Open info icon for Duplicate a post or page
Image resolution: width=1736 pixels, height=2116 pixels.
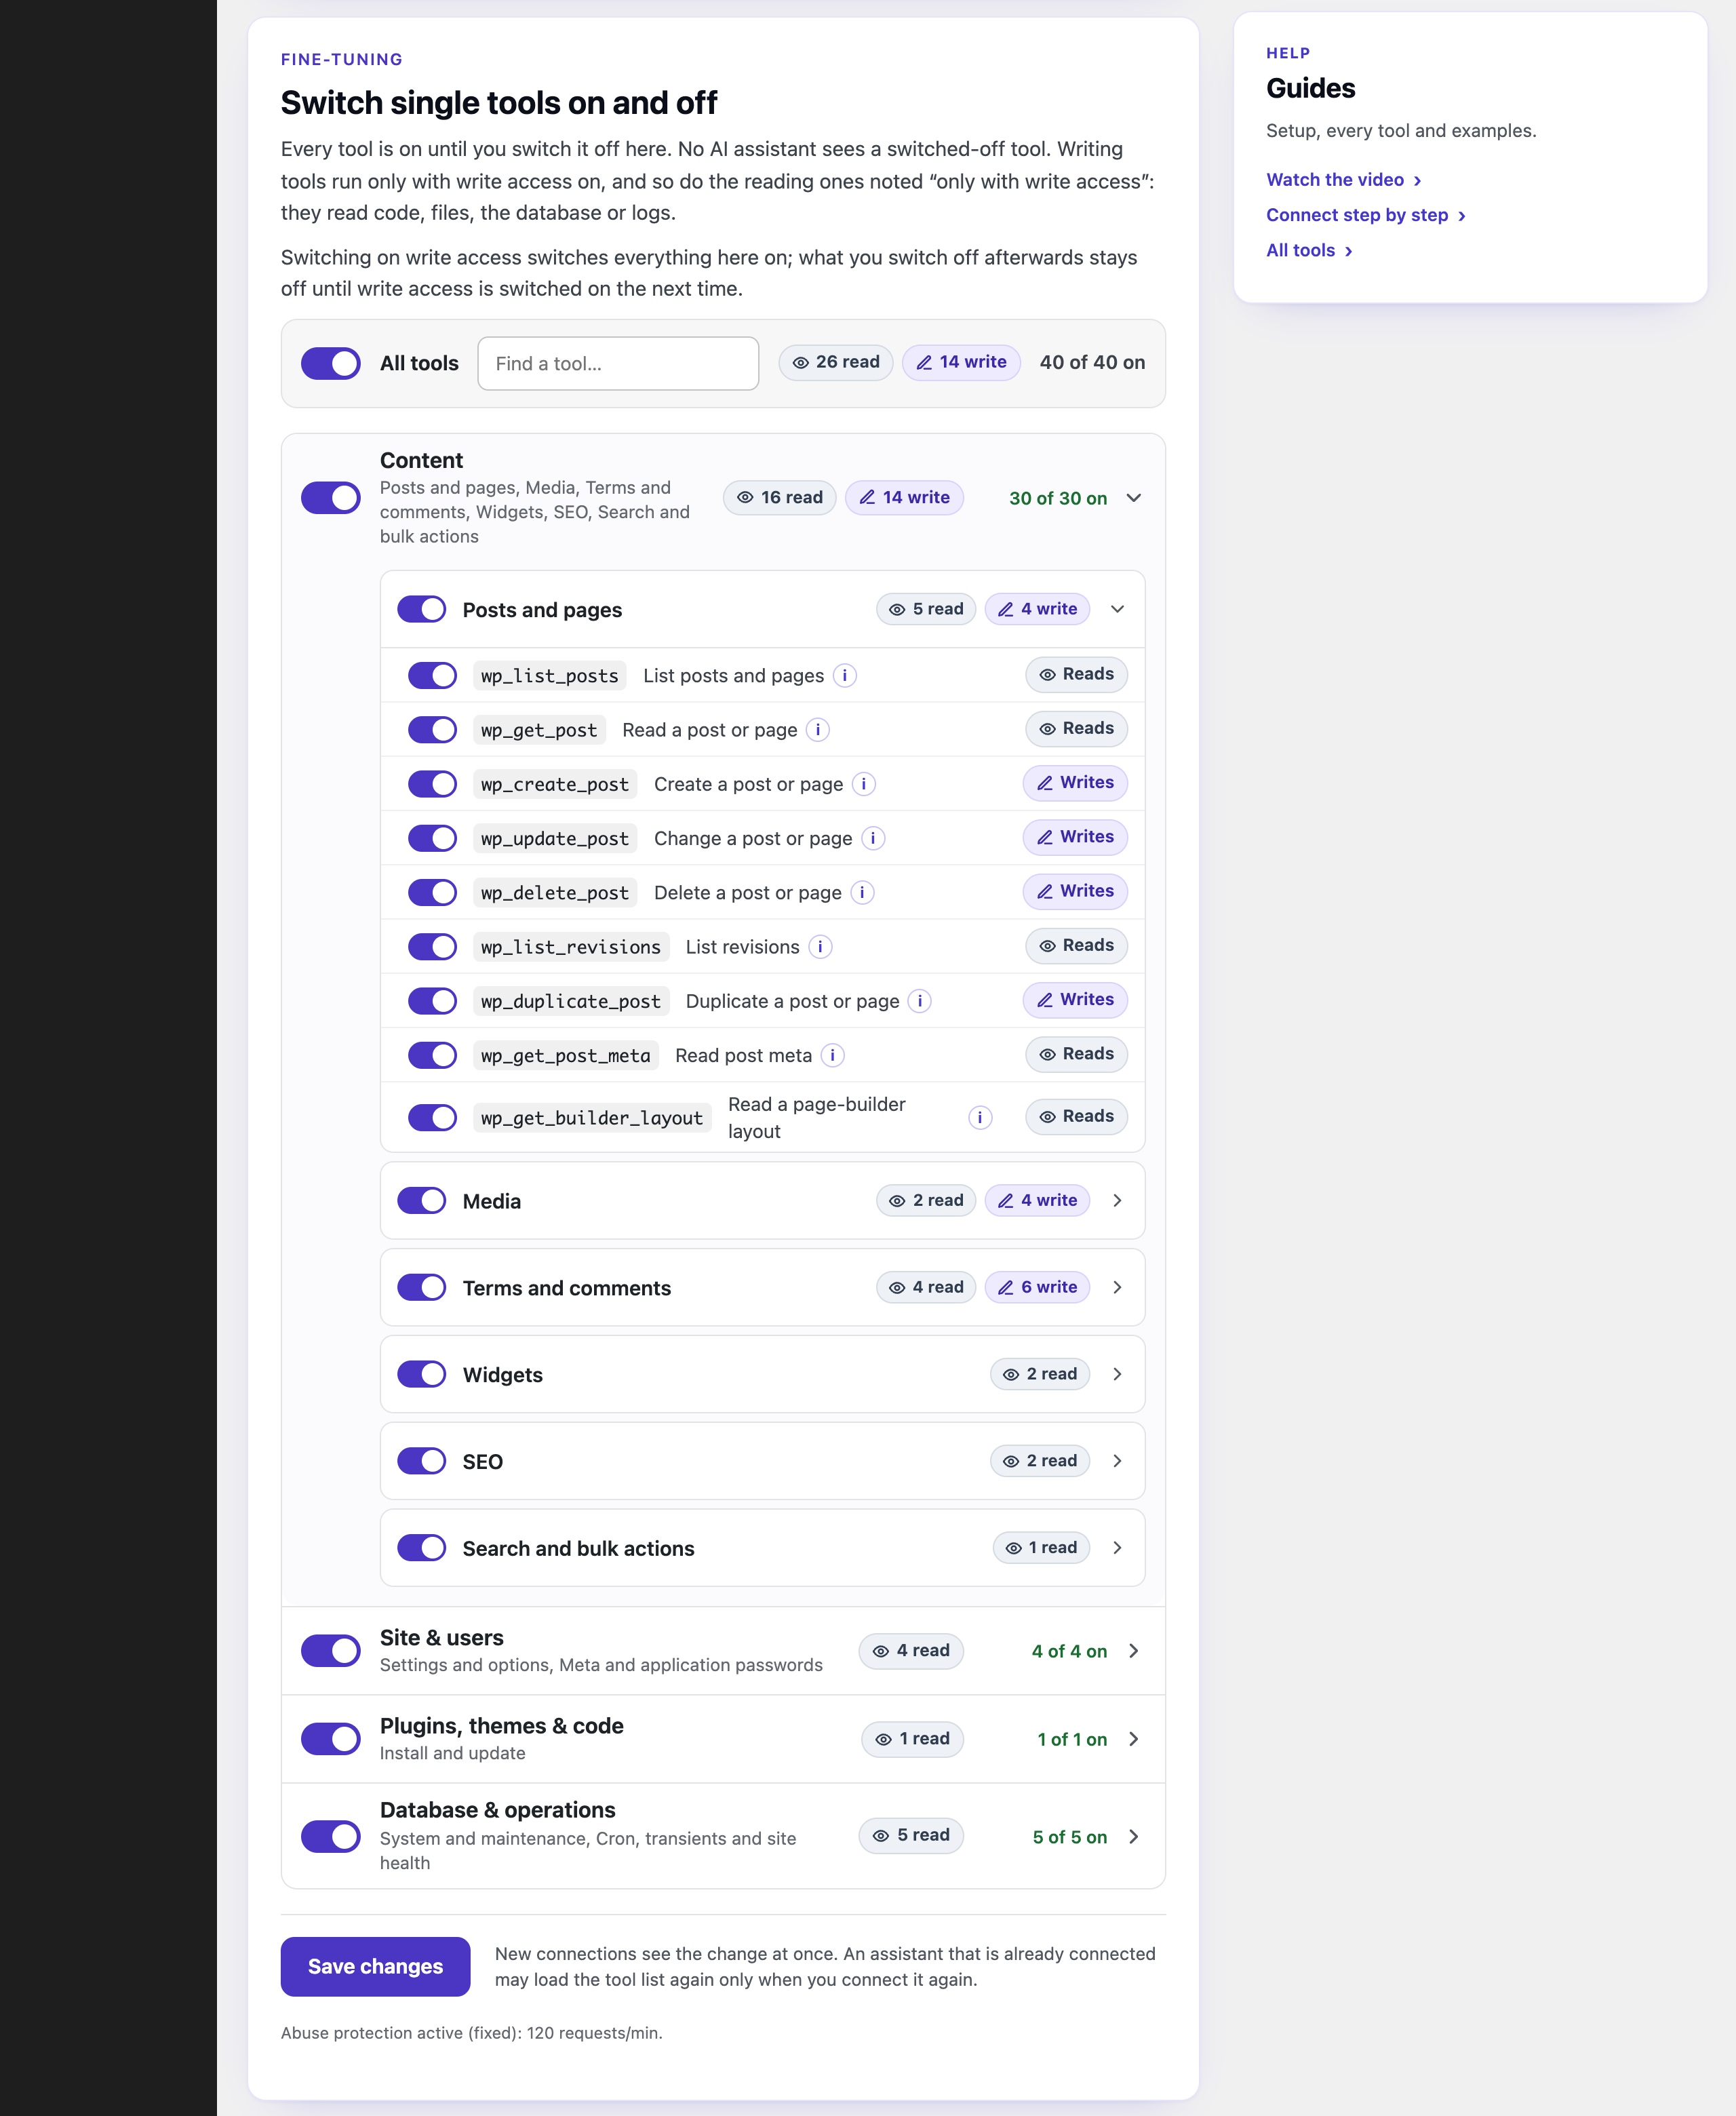(920, 1001)
